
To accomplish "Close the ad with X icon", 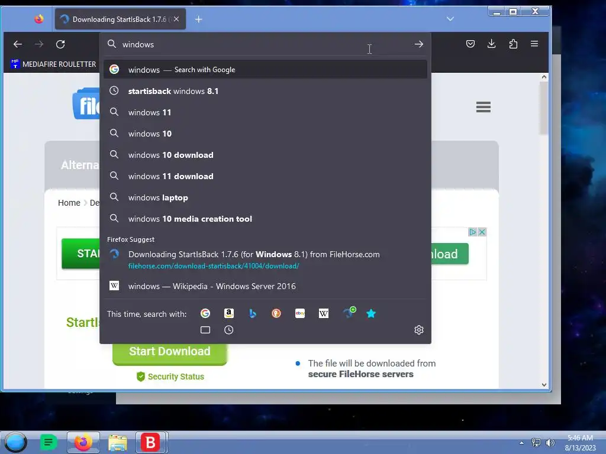I will (x=482, y=232).
